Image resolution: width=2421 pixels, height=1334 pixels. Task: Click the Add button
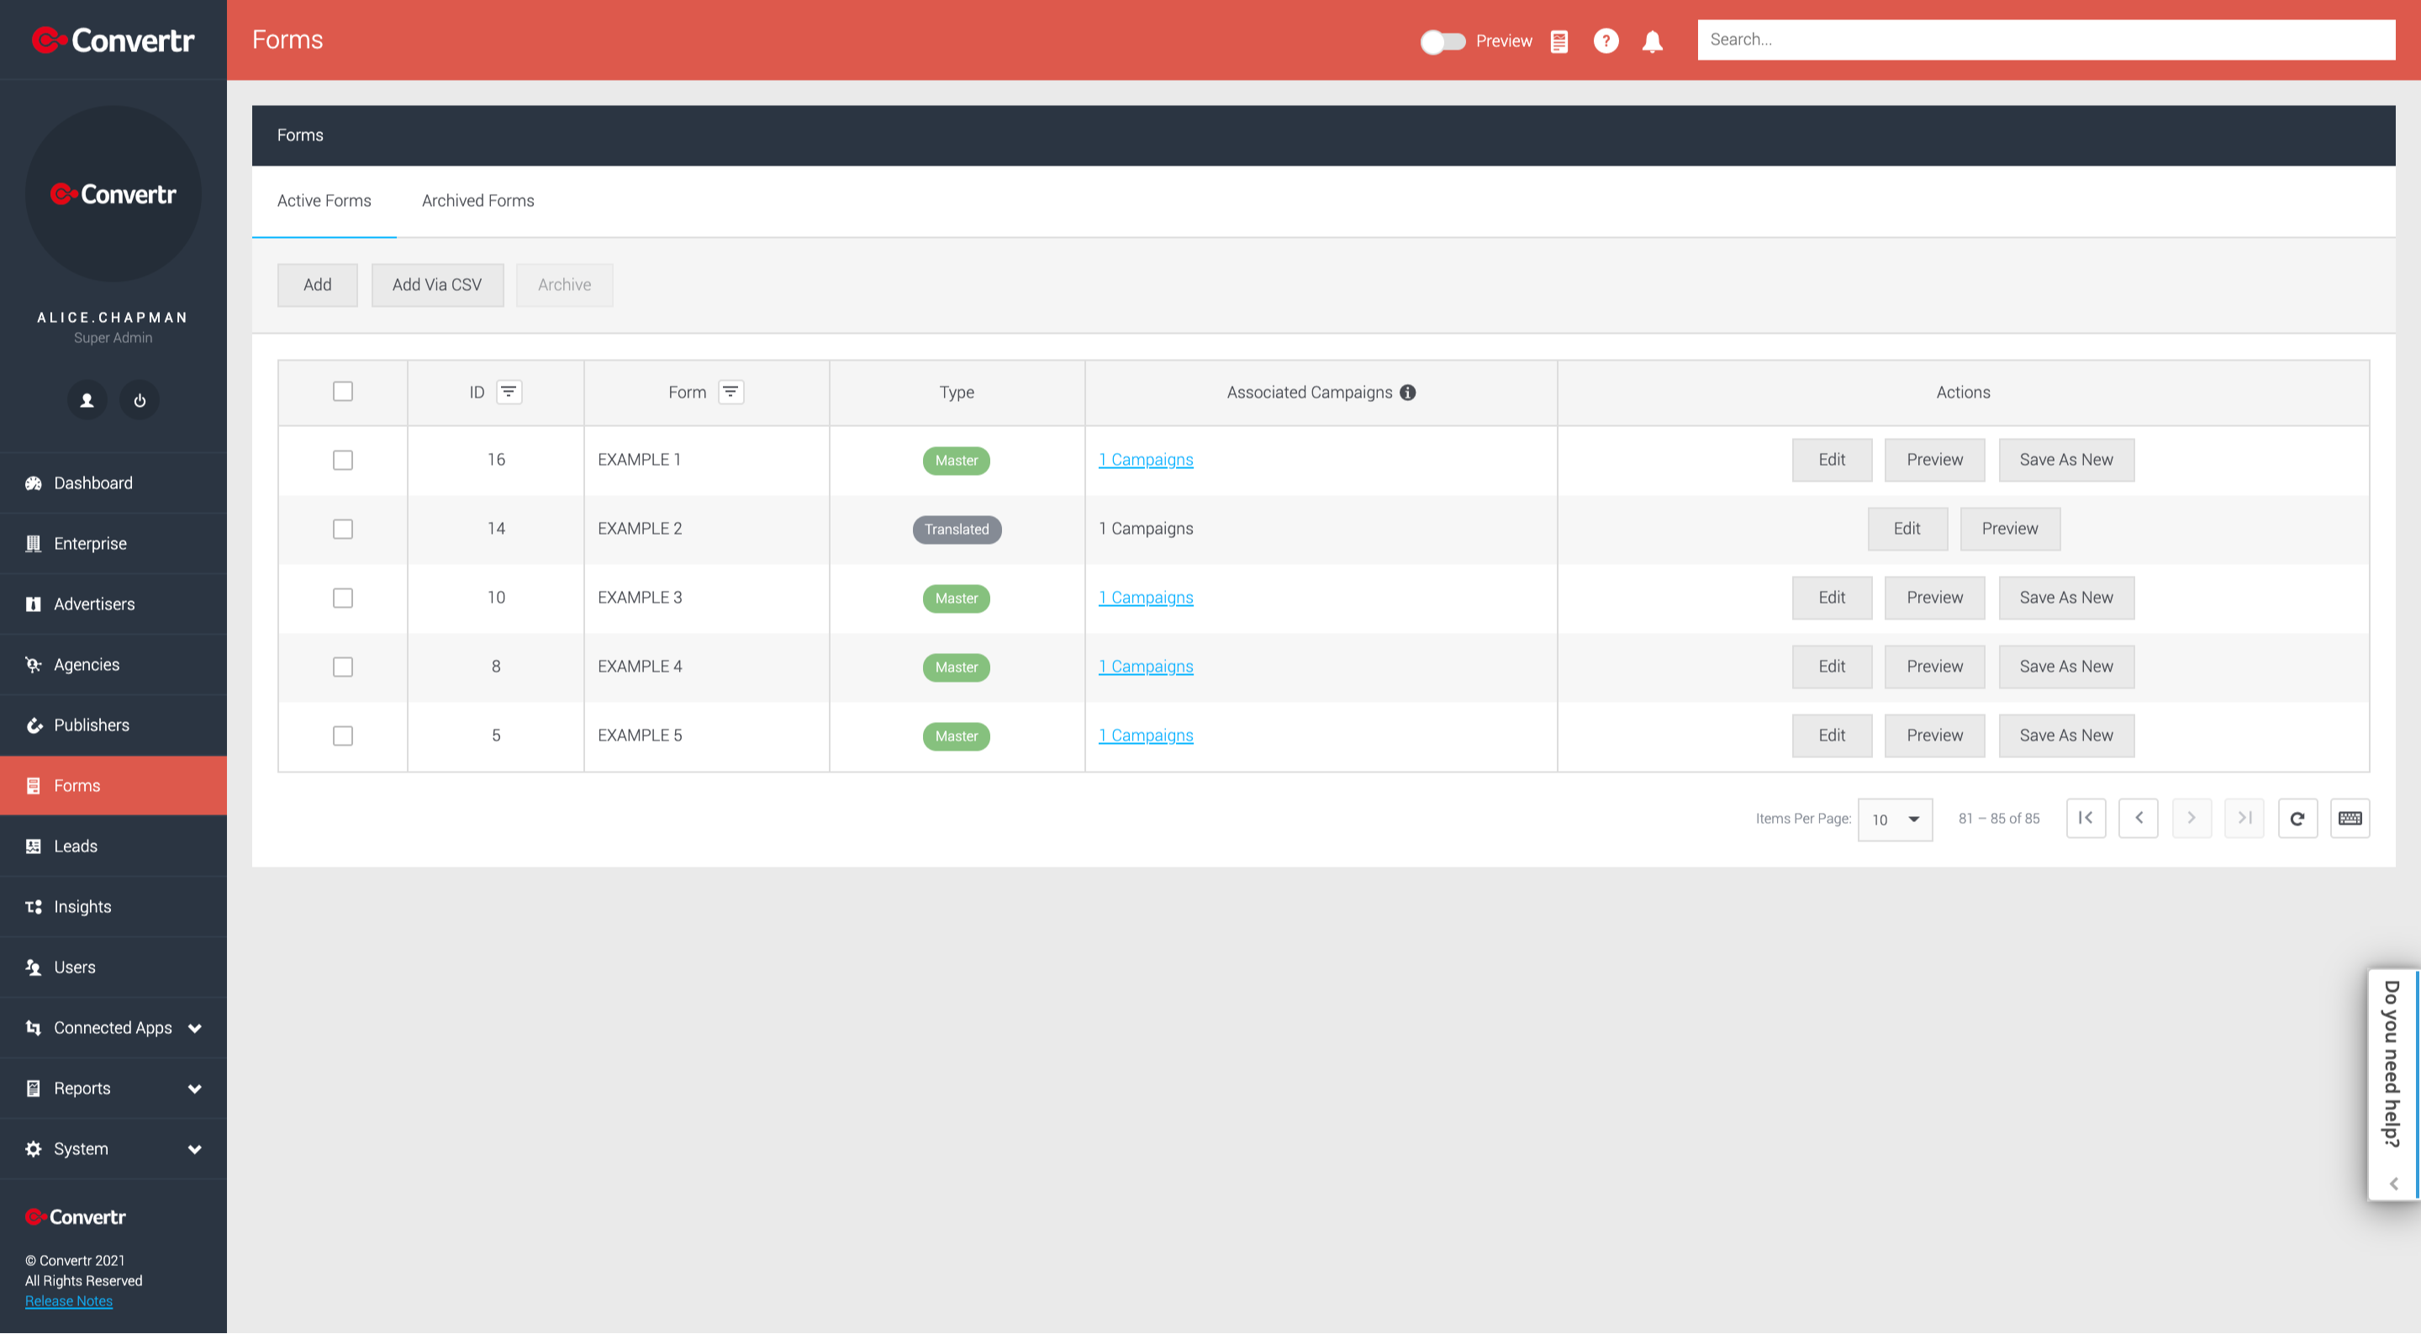[318, 285]
